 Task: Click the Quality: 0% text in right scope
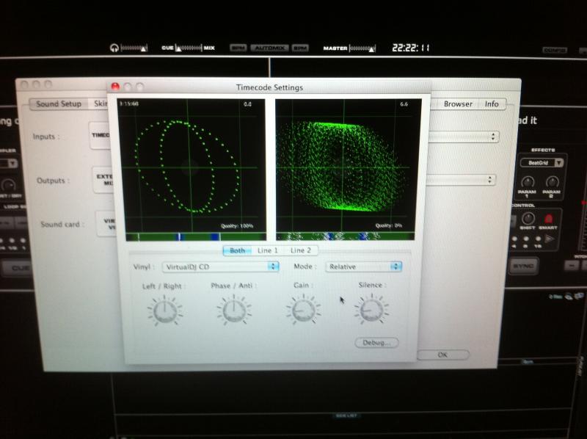tap(389, 225)
